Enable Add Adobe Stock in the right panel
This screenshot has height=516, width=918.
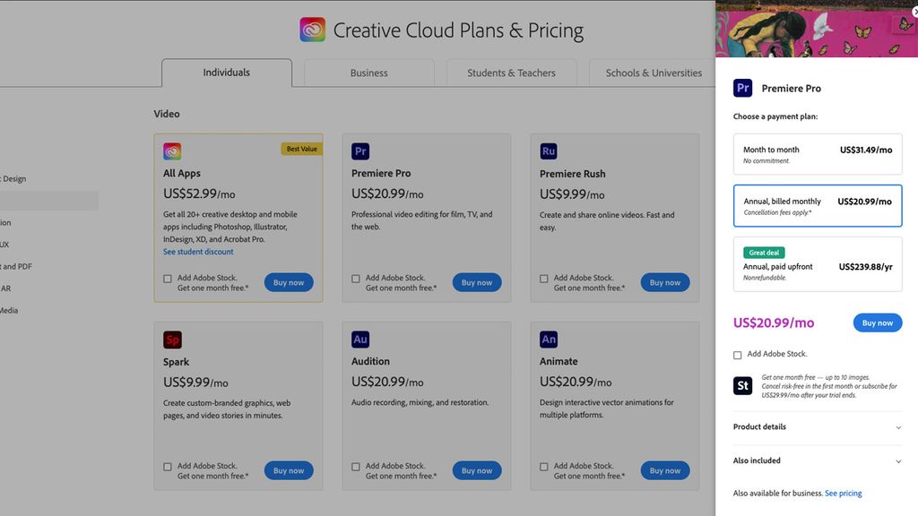pos(737,355)
